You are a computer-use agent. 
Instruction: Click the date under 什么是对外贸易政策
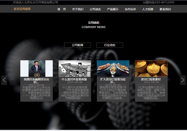point(75,82)
